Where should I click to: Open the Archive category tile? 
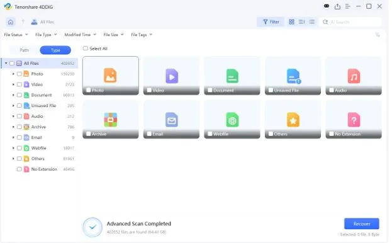coord(111,119)
